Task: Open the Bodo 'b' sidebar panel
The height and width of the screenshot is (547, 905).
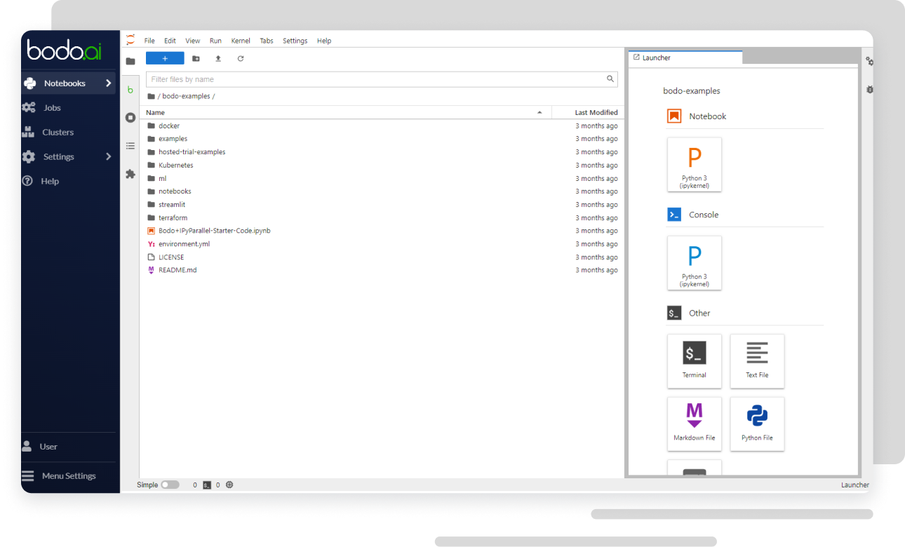Action: tap(130, 90)
